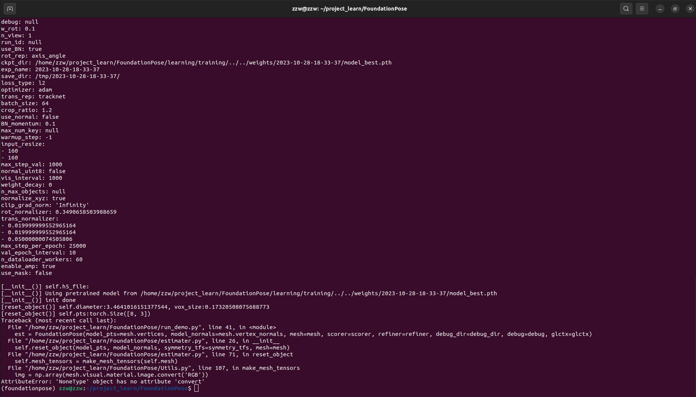The image size is (696, 397).
Task: Click the line 'vis_interval: 1000'
Action: point(32,178)
